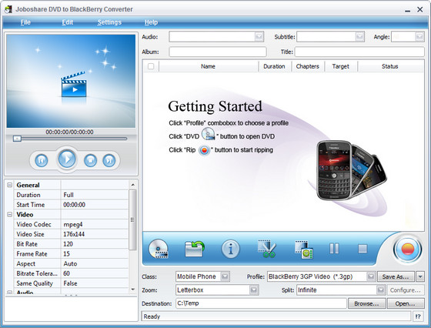Collapse the Video properties group
This screenshot has height=328, width=431.
(9, 214)
